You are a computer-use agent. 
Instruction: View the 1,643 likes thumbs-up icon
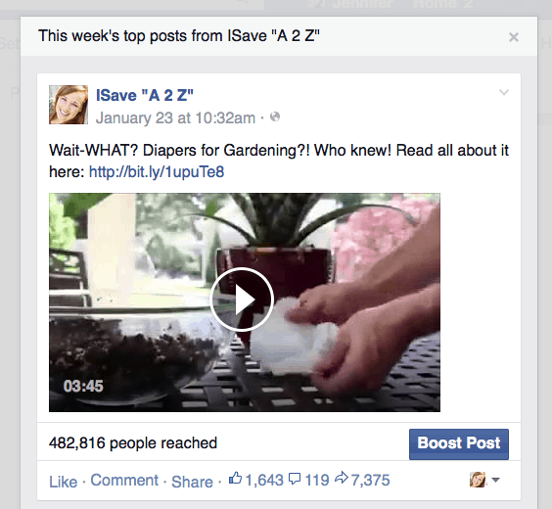[235, 478]
